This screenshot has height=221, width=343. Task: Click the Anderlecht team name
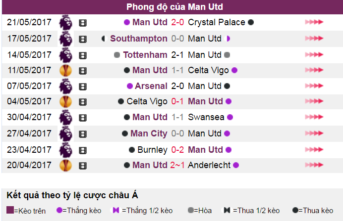tap(209, 165)
